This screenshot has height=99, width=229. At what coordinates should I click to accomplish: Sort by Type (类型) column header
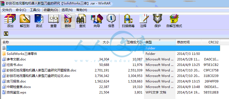coord(160,42)
